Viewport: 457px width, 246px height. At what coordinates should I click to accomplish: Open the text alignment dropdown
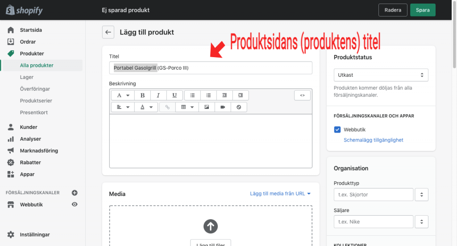123,107
